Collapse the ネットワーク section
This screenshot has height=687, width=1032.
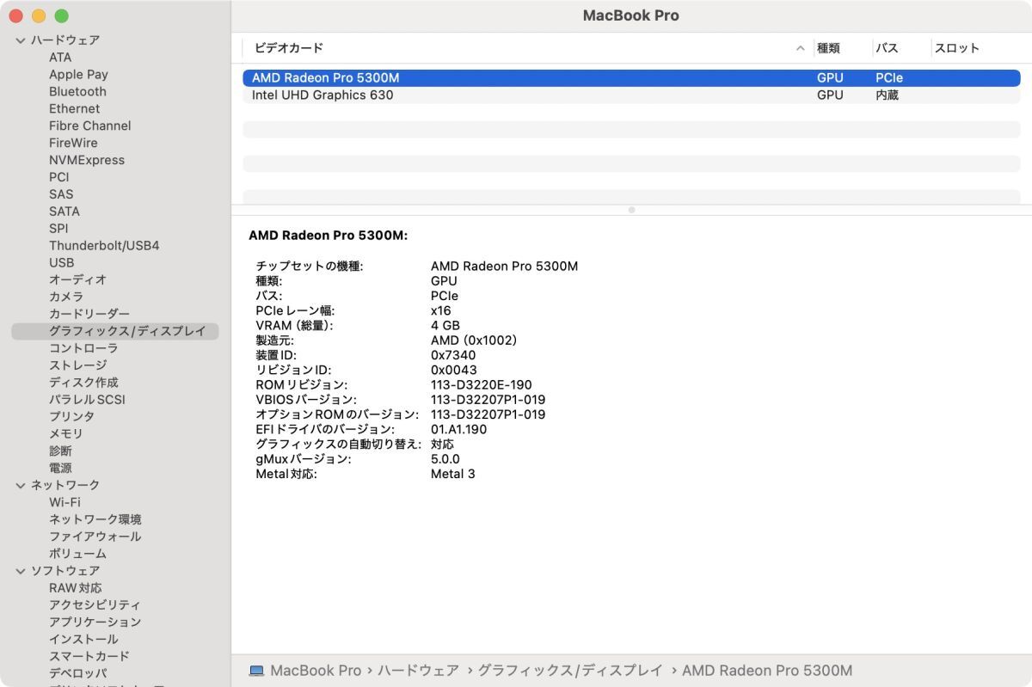(21, 486)
